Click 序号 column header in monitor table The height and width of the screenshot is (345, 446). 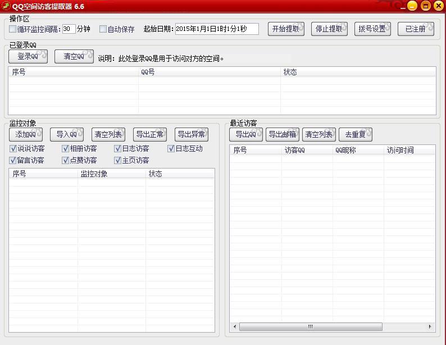click(x=43, y=174)
